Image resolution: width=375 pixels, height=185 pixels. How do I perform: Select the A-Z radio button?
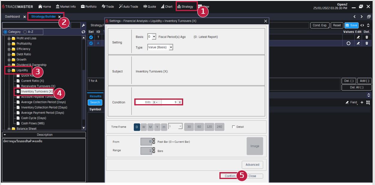point(25,32)
